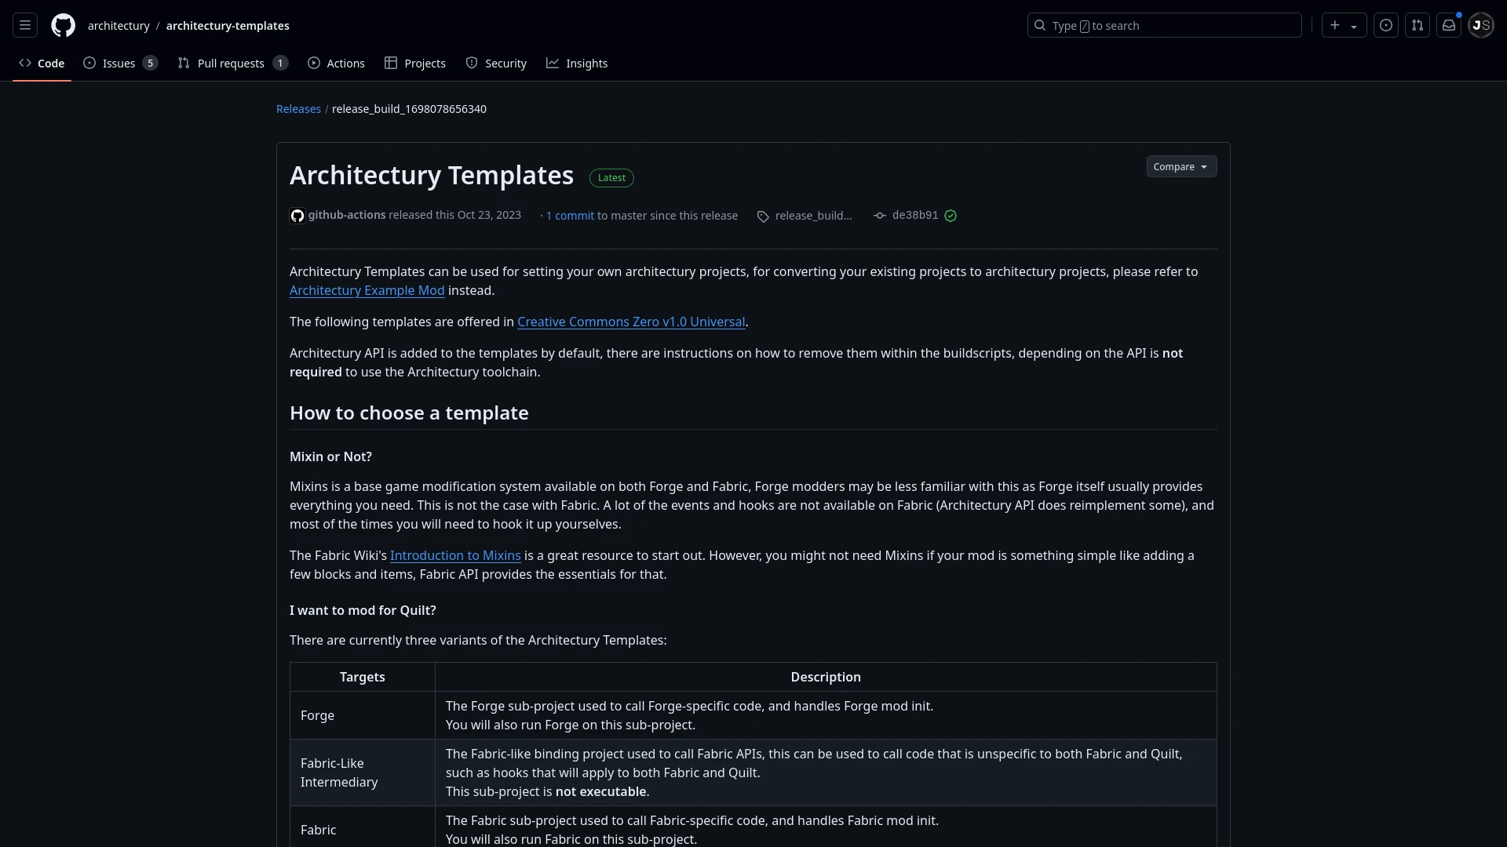This screenshot has height=847, width=1507.
Task: Open the issues shortcut icon in header
Action: pos(1386,25)
